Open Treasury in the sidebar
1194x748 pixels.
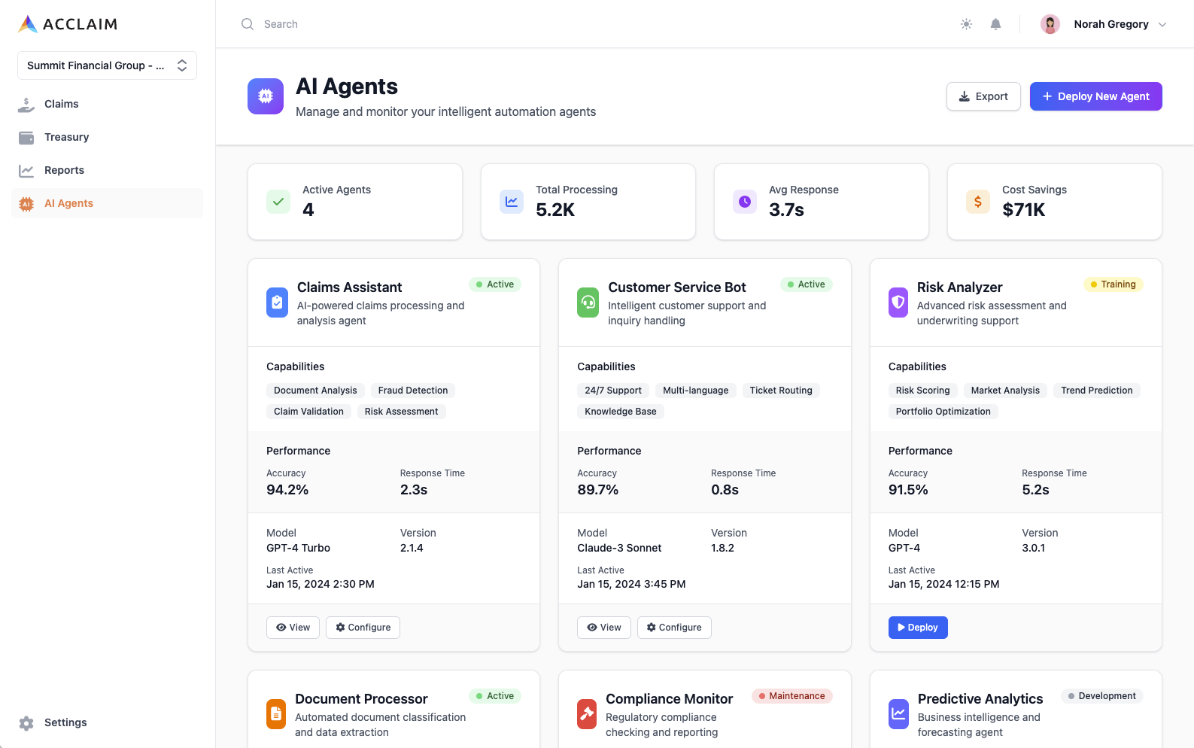tap(108, 137)
